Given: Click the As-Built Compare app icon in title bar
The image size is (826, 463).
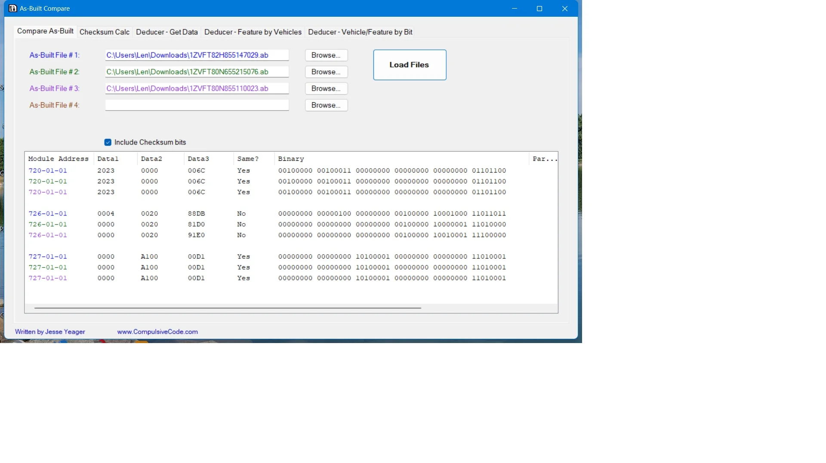Looking at the screenshot, I should pos(12,8).
